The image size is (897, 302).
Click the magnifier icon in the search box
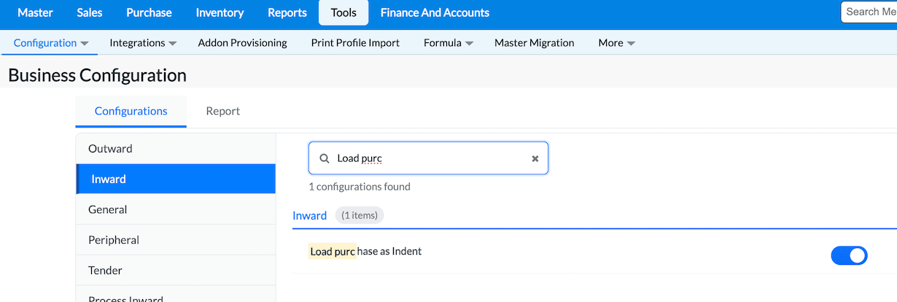point(325,158)
